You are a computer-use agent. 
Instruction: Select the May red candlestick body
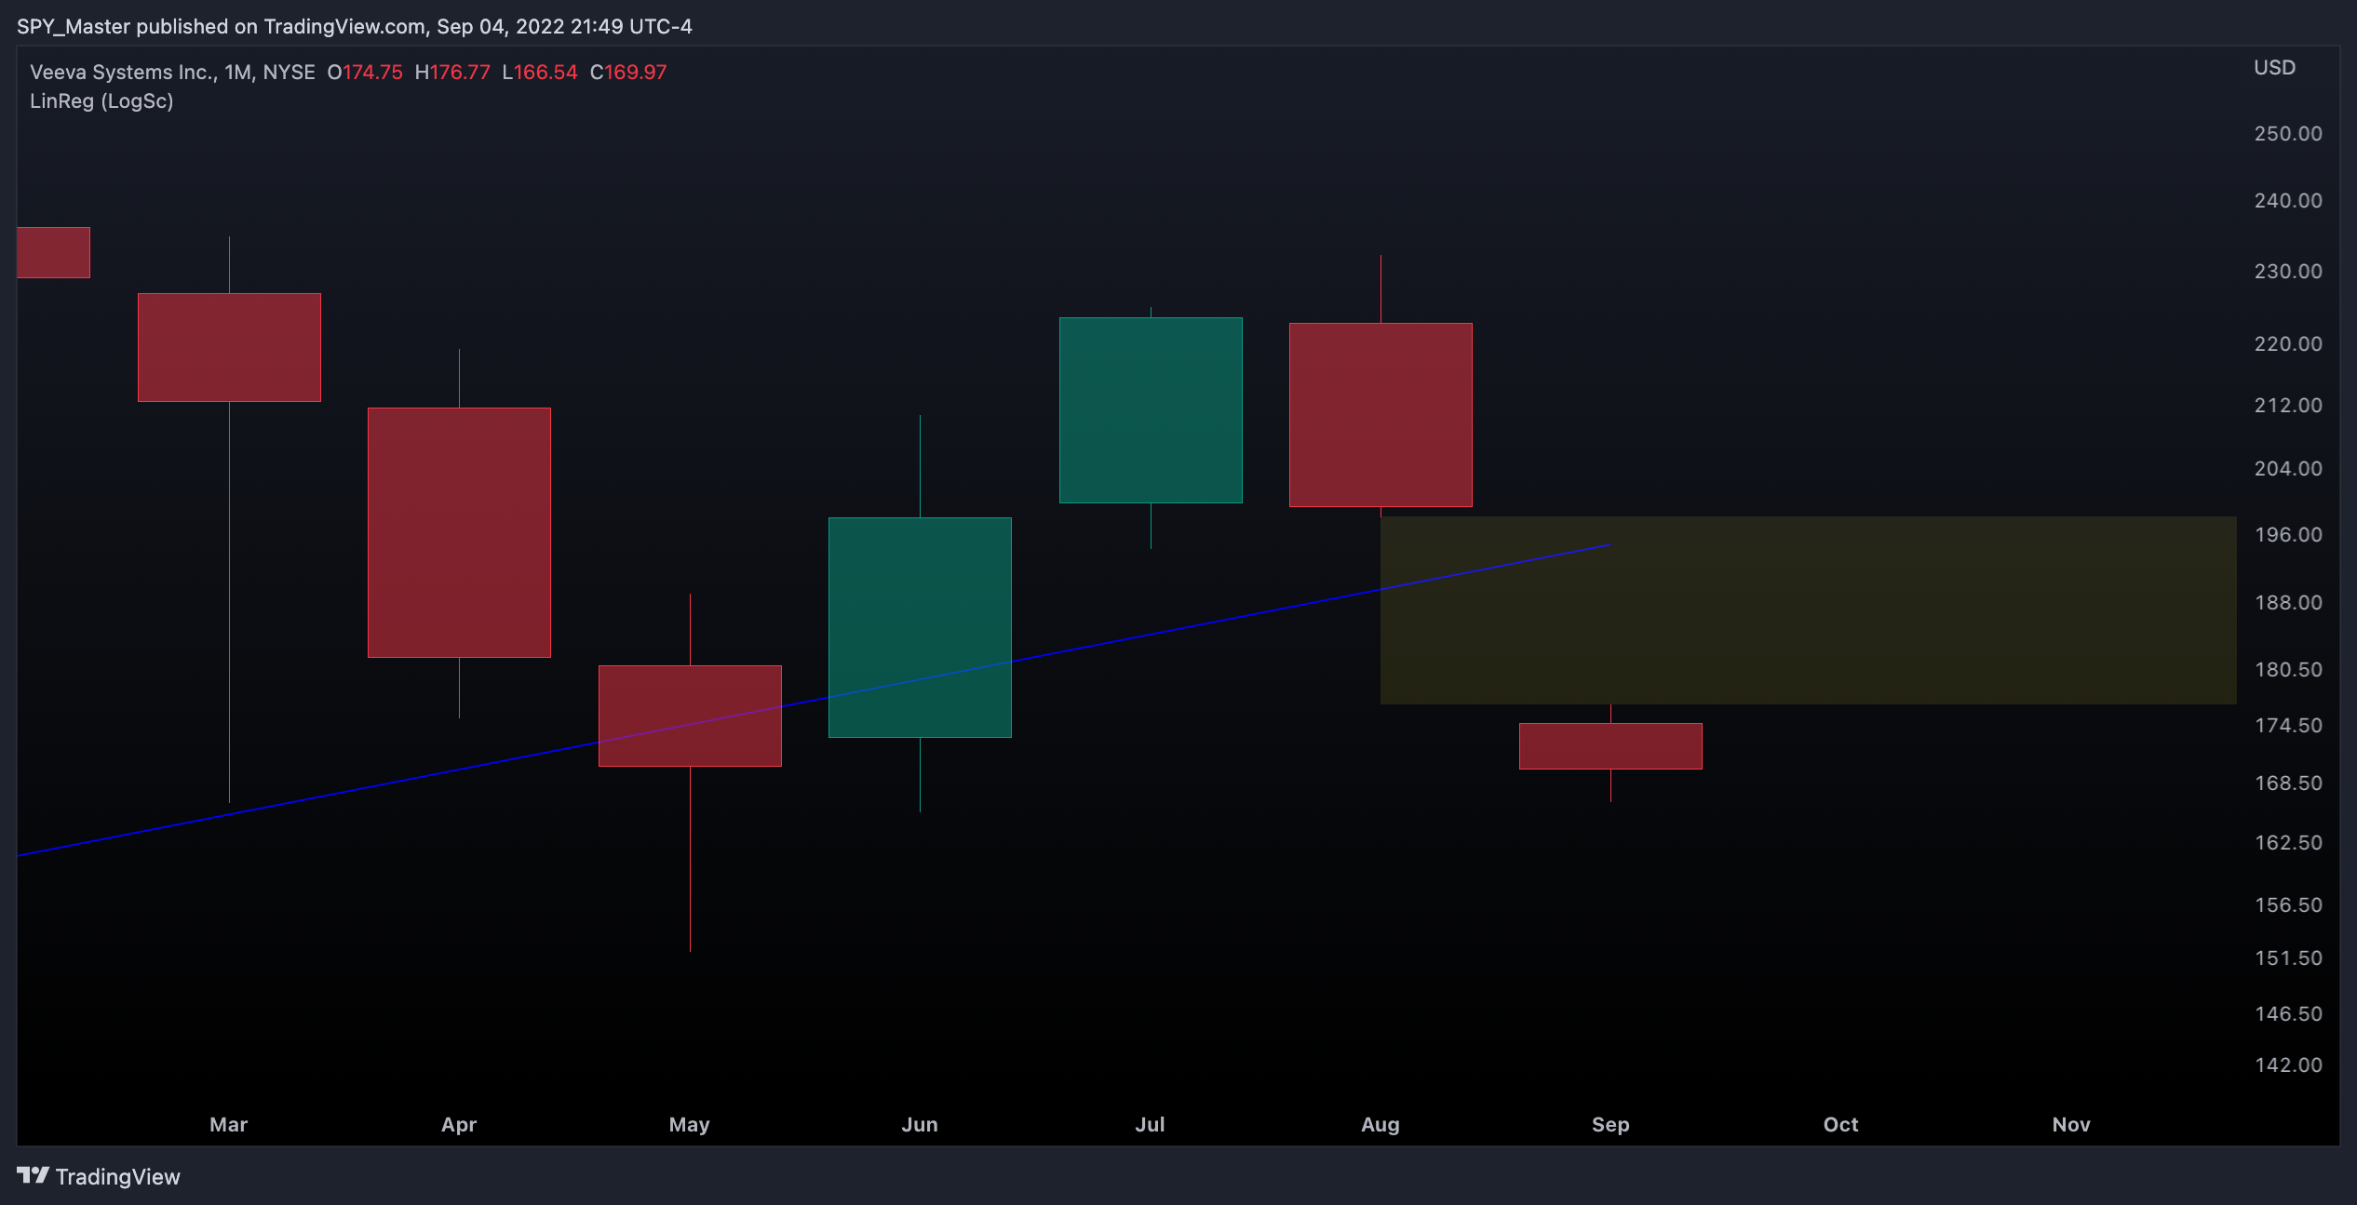point(690,716)
